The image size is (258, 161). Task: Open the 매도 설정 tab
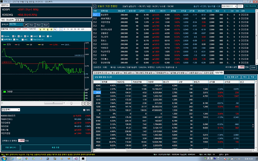click(129, 73)
